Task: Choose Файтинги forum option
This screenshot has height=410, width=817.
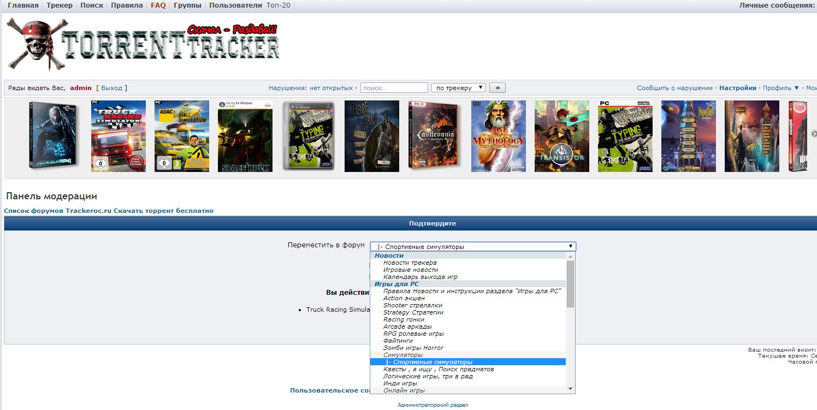Action: (398, 341)
